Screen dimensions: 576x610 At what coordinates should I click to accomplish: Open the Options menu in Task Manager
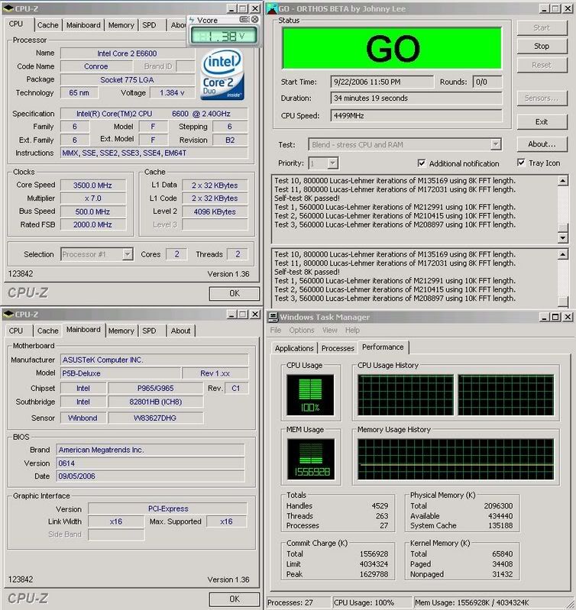click(x=302, y=330)
